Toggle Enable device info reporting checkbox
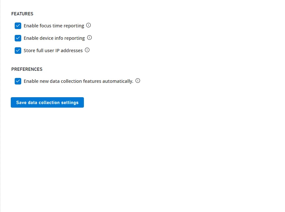 coord(18,38)
